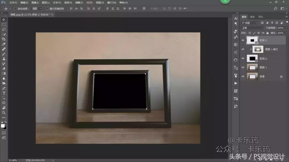Image resolution: width=289 pixels, height=162 pixels.
Task: Enable the 自动选择 checkbox
Action: (x=15, y=9)
